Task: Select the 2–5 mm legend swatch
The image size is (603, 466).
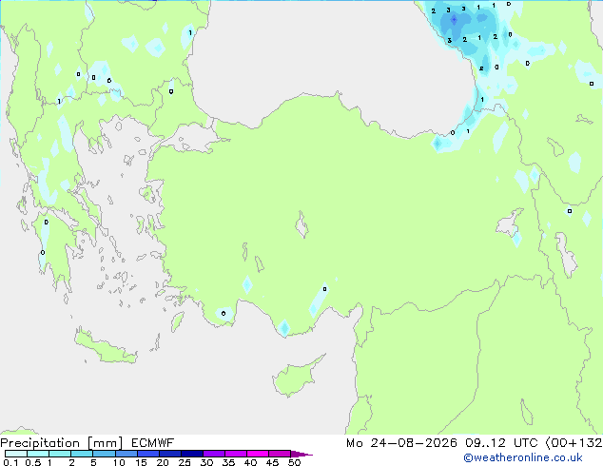Action: 82,454
